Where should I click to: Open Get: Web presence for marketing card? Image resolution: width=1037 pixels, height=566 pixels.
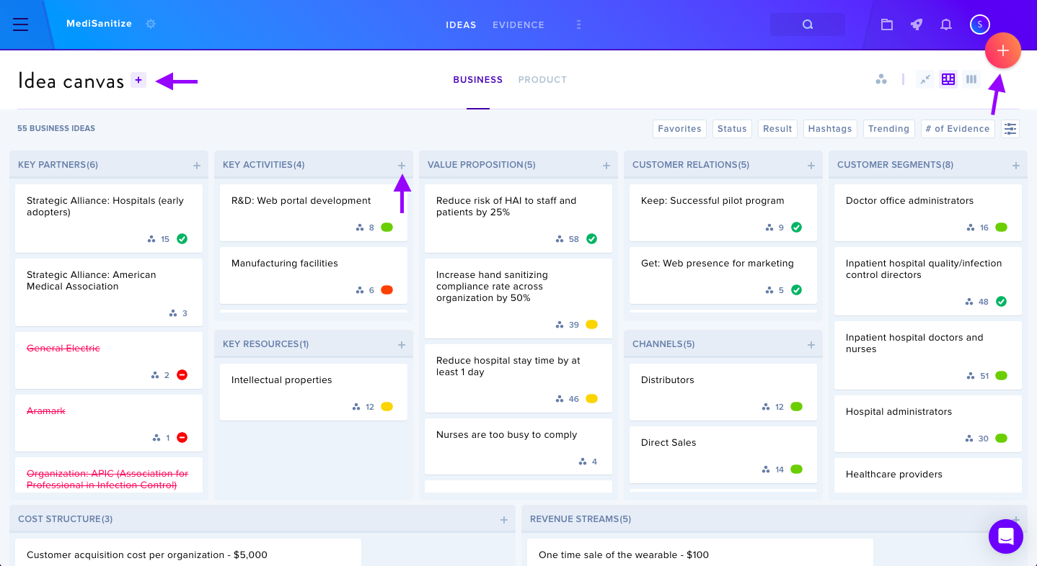click(723, 275)
